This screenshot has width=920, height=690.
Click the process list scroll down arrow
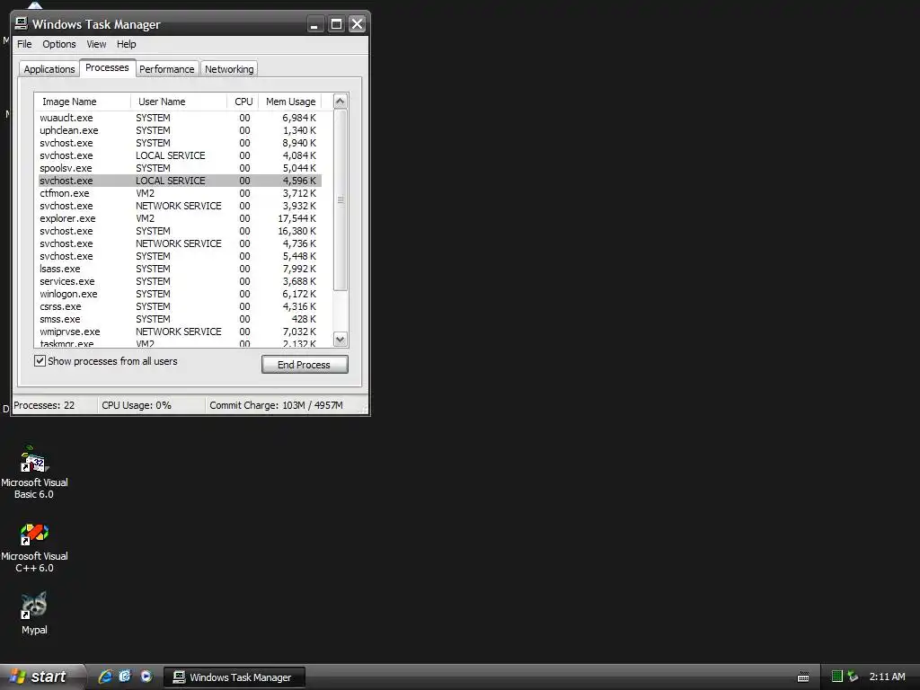coord(340,339)
